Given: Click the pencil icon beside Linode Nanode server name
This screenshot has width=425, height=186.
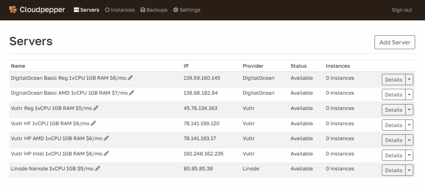Looking at the screenshot, I should coord(98,169).
